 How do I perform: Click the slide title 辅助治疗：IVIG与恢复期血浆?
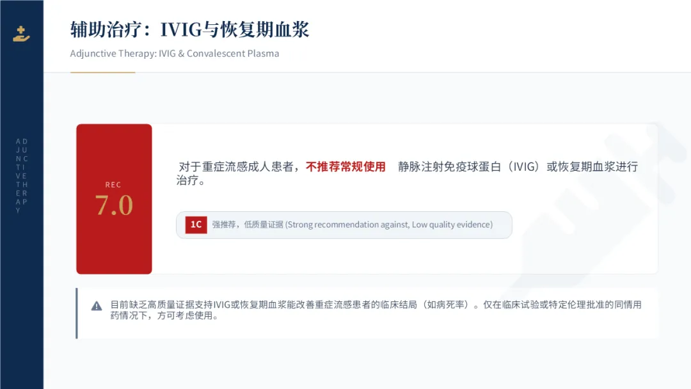[189, 29]
